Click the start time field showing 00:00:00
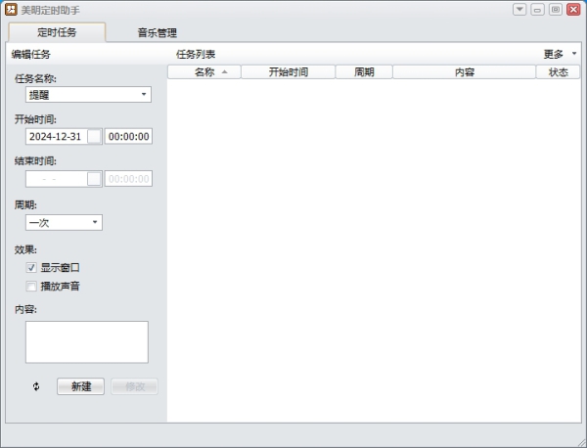This screenshot has height=448, width=587. (128, 137)
